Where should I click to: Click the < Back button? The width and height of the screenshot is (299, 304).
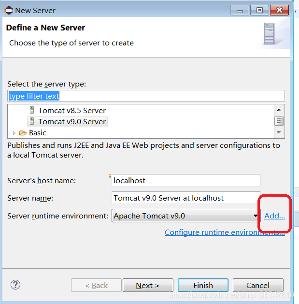point(96,285)
